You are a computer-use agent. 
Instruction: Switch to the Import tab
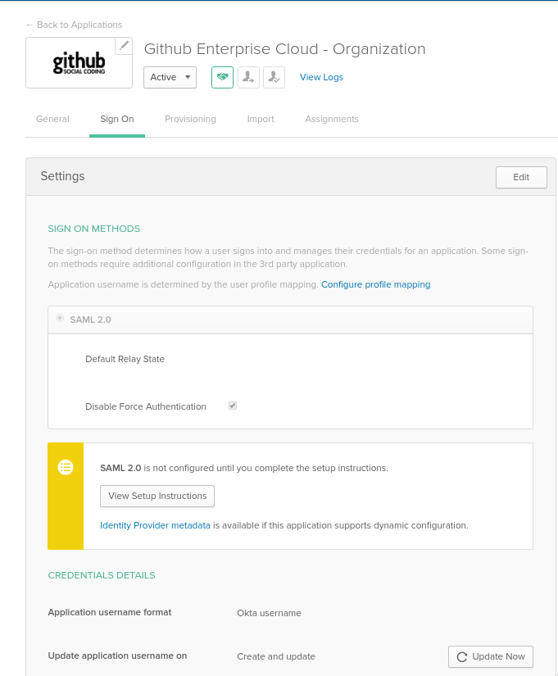click(261, 119)
